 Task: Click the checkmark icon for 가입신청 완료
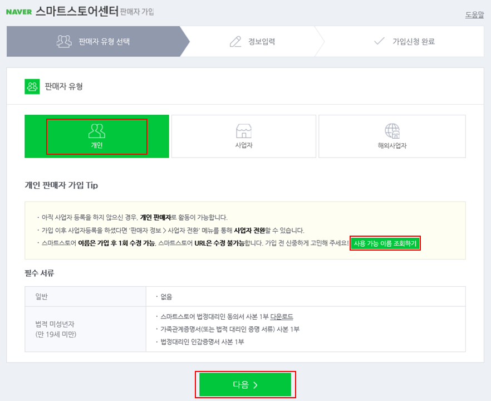tap(379, 41)
